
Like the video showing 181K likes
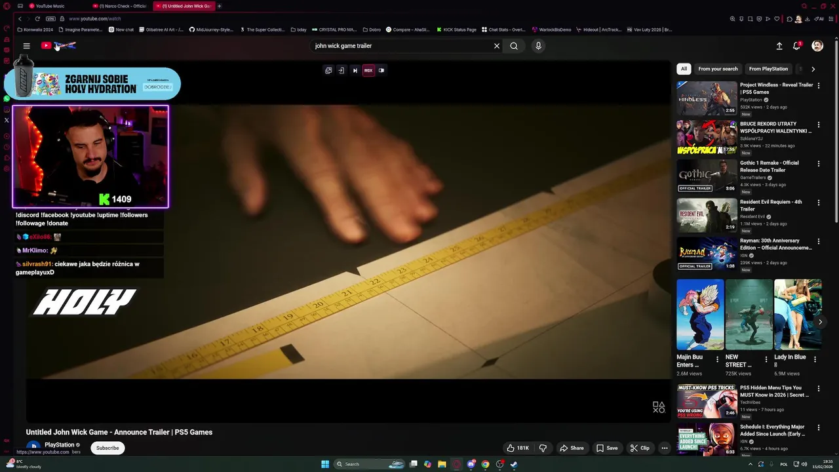518,448
